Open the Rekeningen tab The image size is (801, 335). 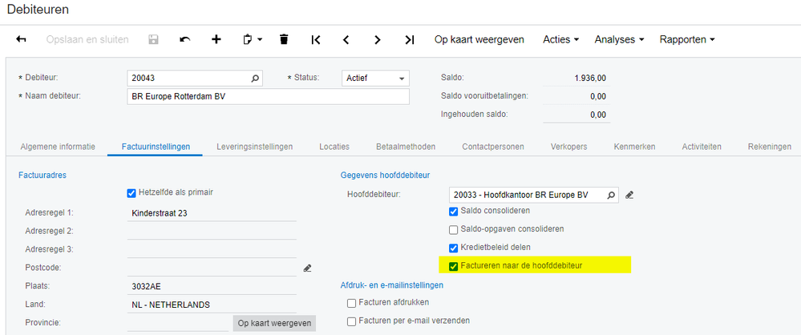click(769, 147)
